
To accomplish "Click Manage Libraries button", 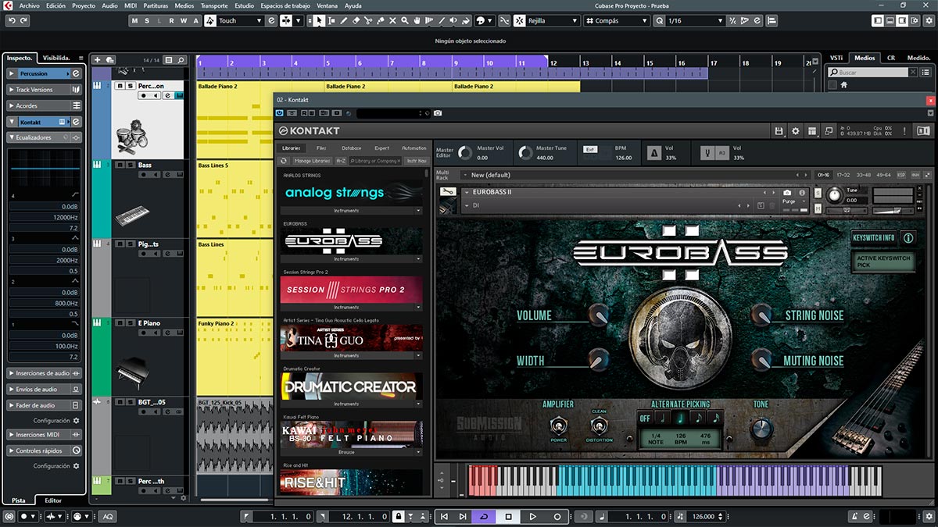I will 312,161.
